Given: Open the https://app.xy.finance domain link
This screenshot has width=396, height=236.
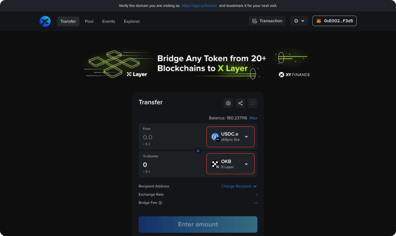Looking at the screenshot, I should (199, 5).
